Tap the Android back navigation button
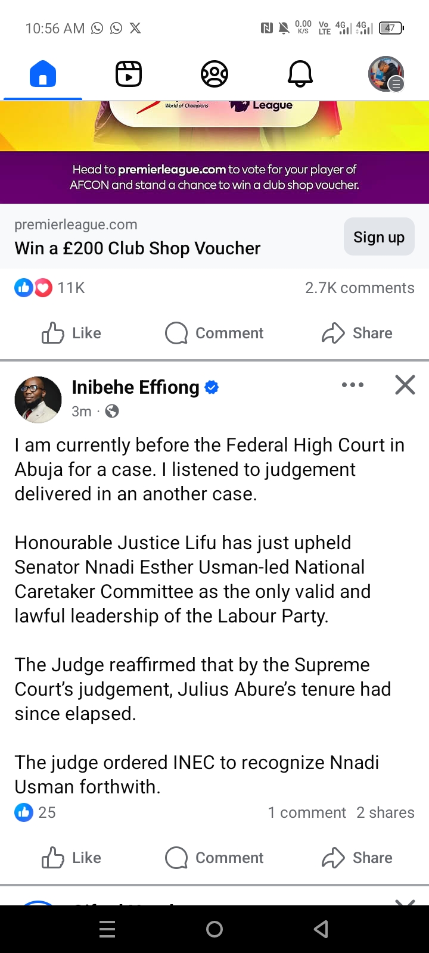 point(321,929)
